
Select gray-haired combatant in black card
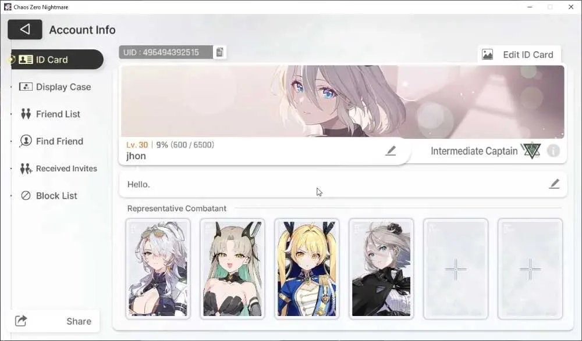(x=381, y=269)
